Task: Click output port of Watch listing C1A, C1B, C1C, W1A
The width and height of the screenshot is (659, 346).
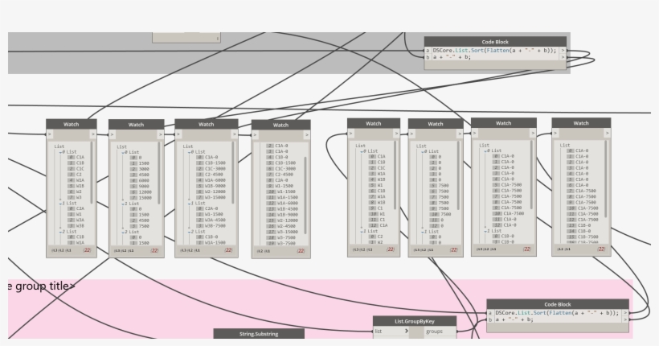Action: tap(396, 134)
